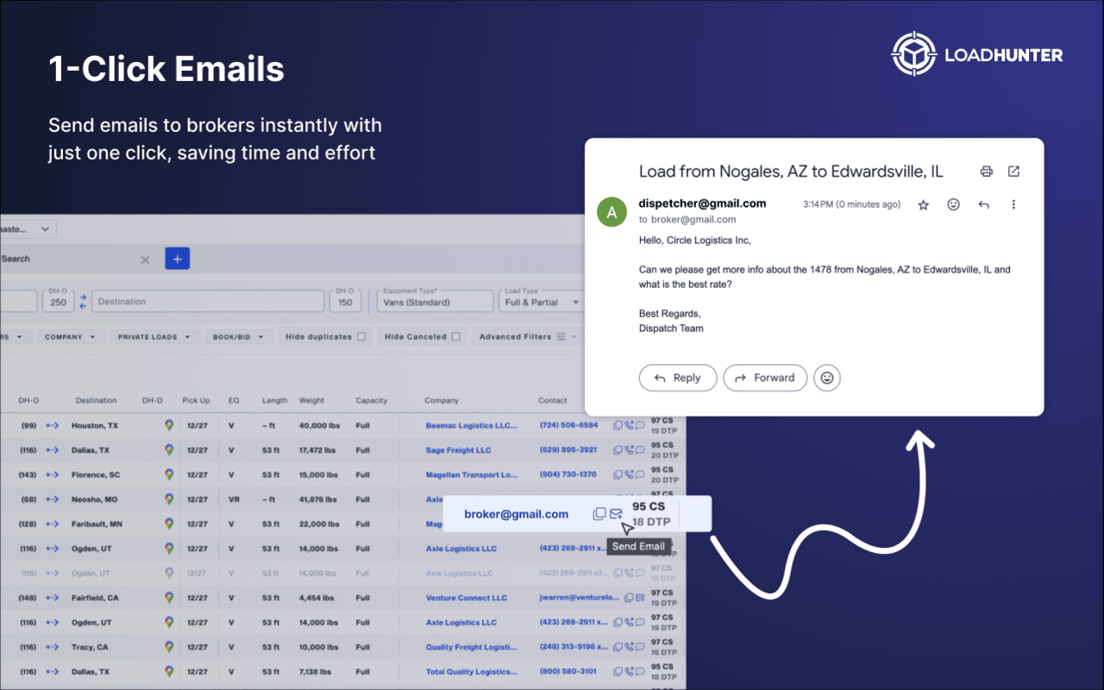Toggle the Hide duplicates checkbox

(x=361, y=336)
